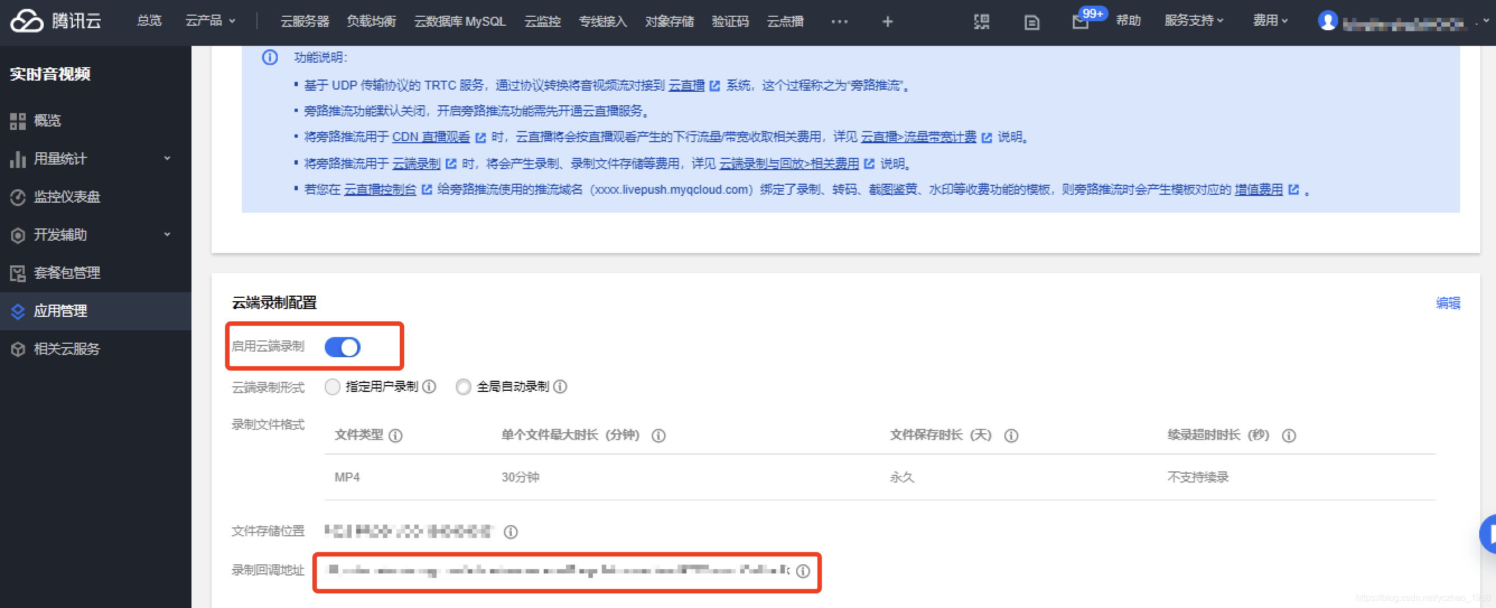Expand the 云产品 dropdown
The image size is (1496, 608).
(210, 21)
